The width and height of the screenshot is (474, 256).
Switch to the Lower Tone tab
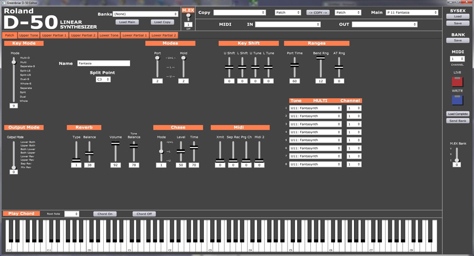click(109, 35)
